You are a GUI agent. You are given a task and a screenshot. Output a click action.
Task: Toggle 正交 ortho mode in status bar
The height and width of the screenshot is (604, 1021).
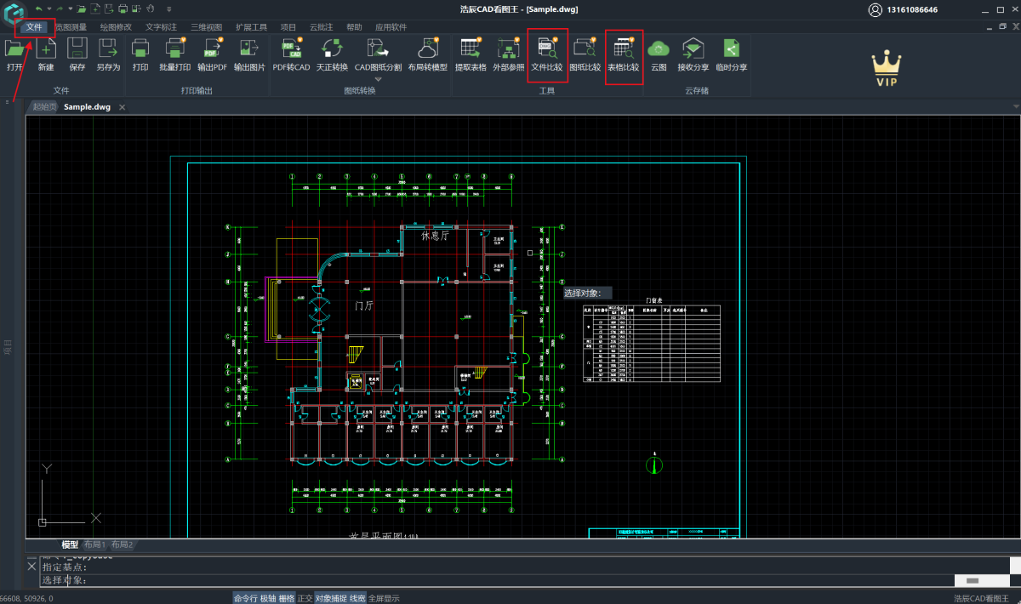pyautogui.click(x=305, y=598)
